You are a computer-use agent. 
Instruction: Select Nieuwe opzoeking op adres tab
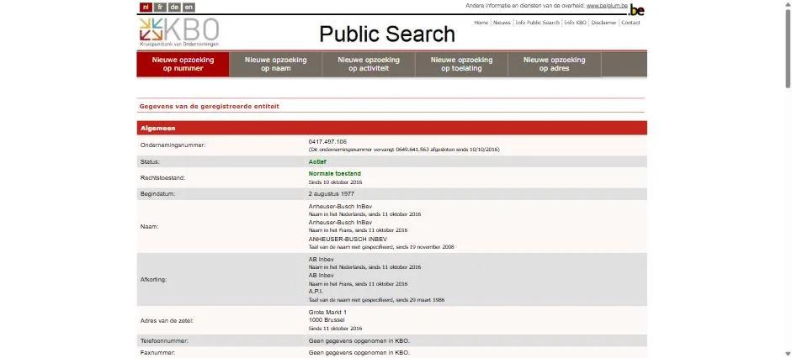[x=554, y=64]
